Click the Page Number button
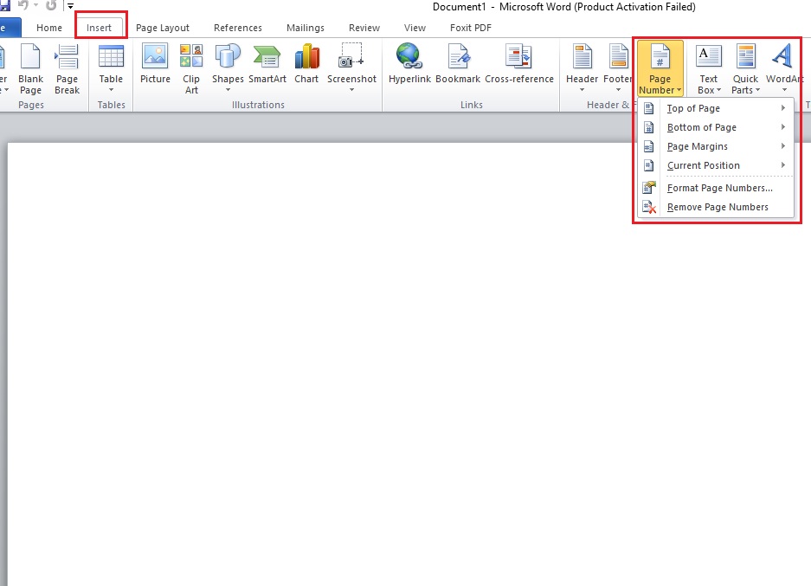Viewport: 811px width, 586px height. click(660, 69)
